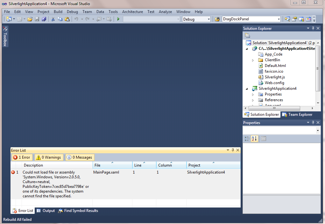
Task: Select Default.html in Solution Explorer
Action: [275, 66]
